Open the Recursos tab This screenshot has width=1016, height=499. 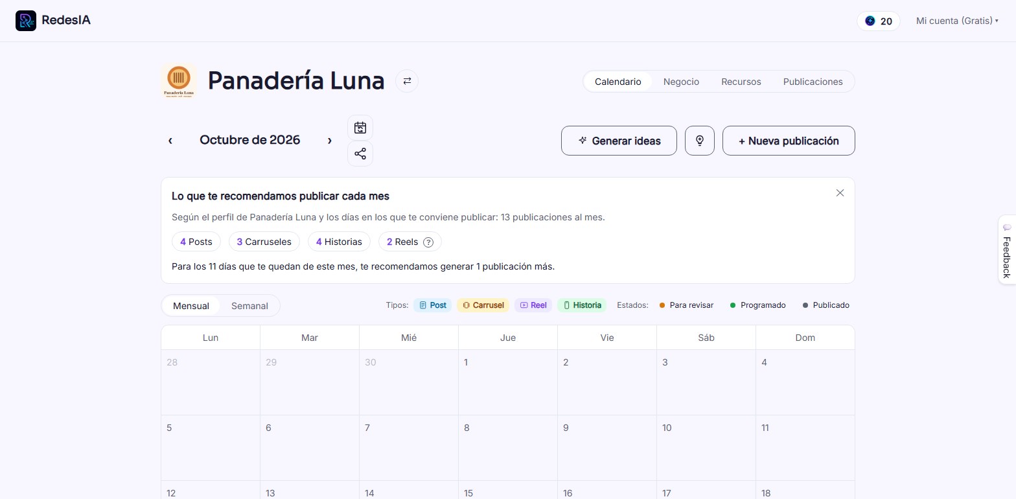tap(741, 82)
